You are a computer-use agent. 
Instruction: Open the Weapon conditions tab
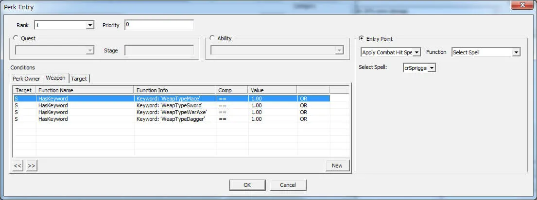coord(55,78)
